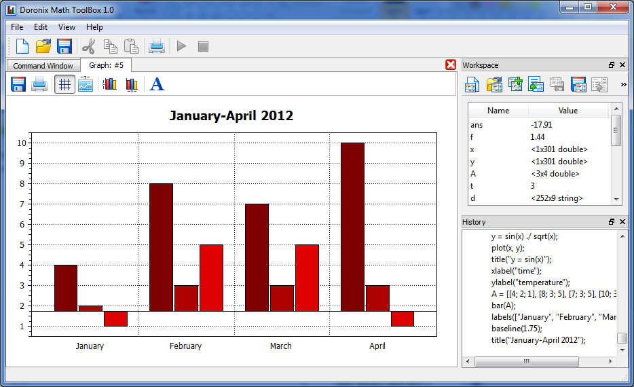Open the View menu
The width and height of the screenshot is (634, 387).
coord(67,27)
